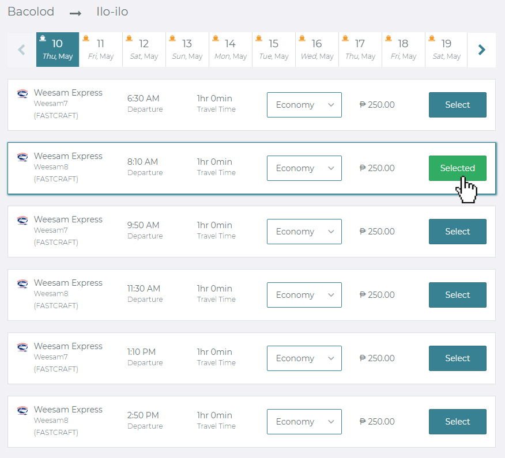Click the 9:50 AM departure time
This screenshot has width=505, height=458.
144,225
